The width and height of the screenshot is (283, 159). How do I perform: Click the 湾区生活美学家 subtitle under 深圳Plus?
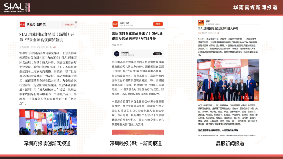click(126, 26)
